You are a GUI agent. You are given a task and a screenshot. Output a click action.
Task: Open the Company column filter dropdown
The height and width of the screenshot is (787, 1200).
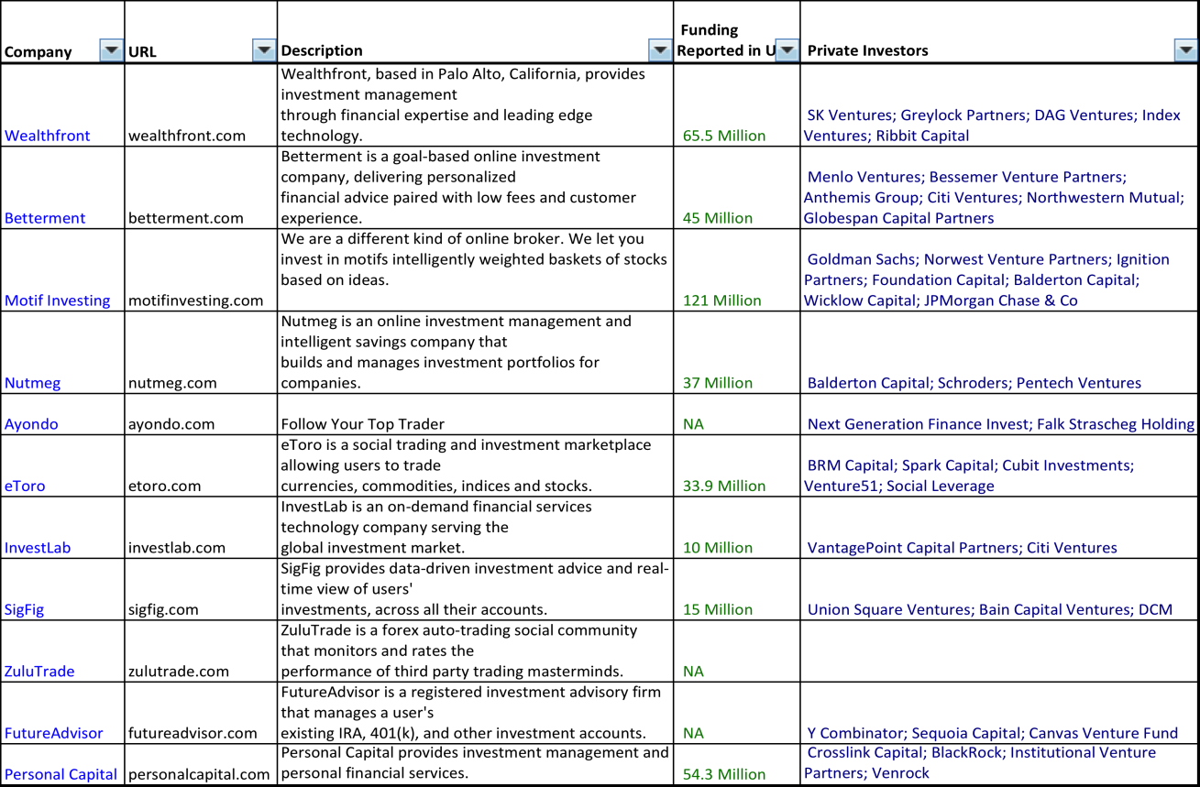pos(111,50)
